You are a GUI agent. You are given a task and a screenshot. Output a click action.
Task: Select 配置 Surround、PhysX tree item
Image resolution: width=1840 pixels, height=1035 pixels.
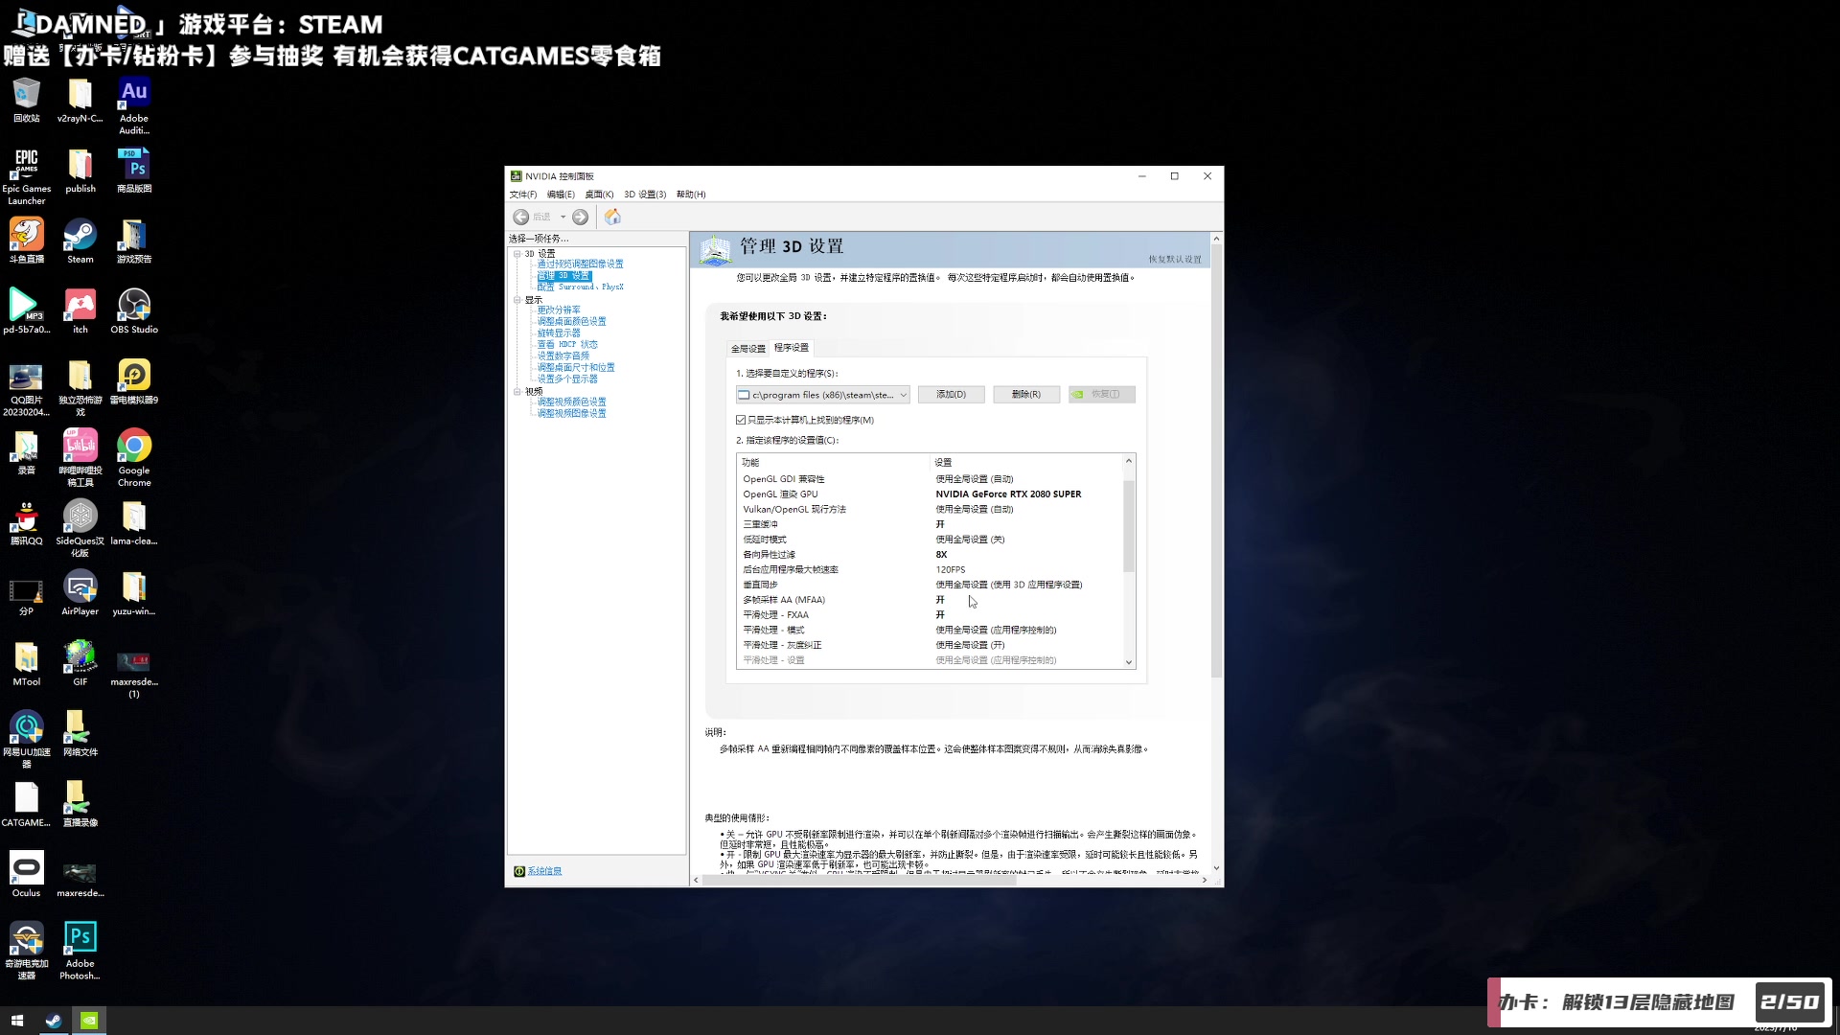[x=580, y=287]
